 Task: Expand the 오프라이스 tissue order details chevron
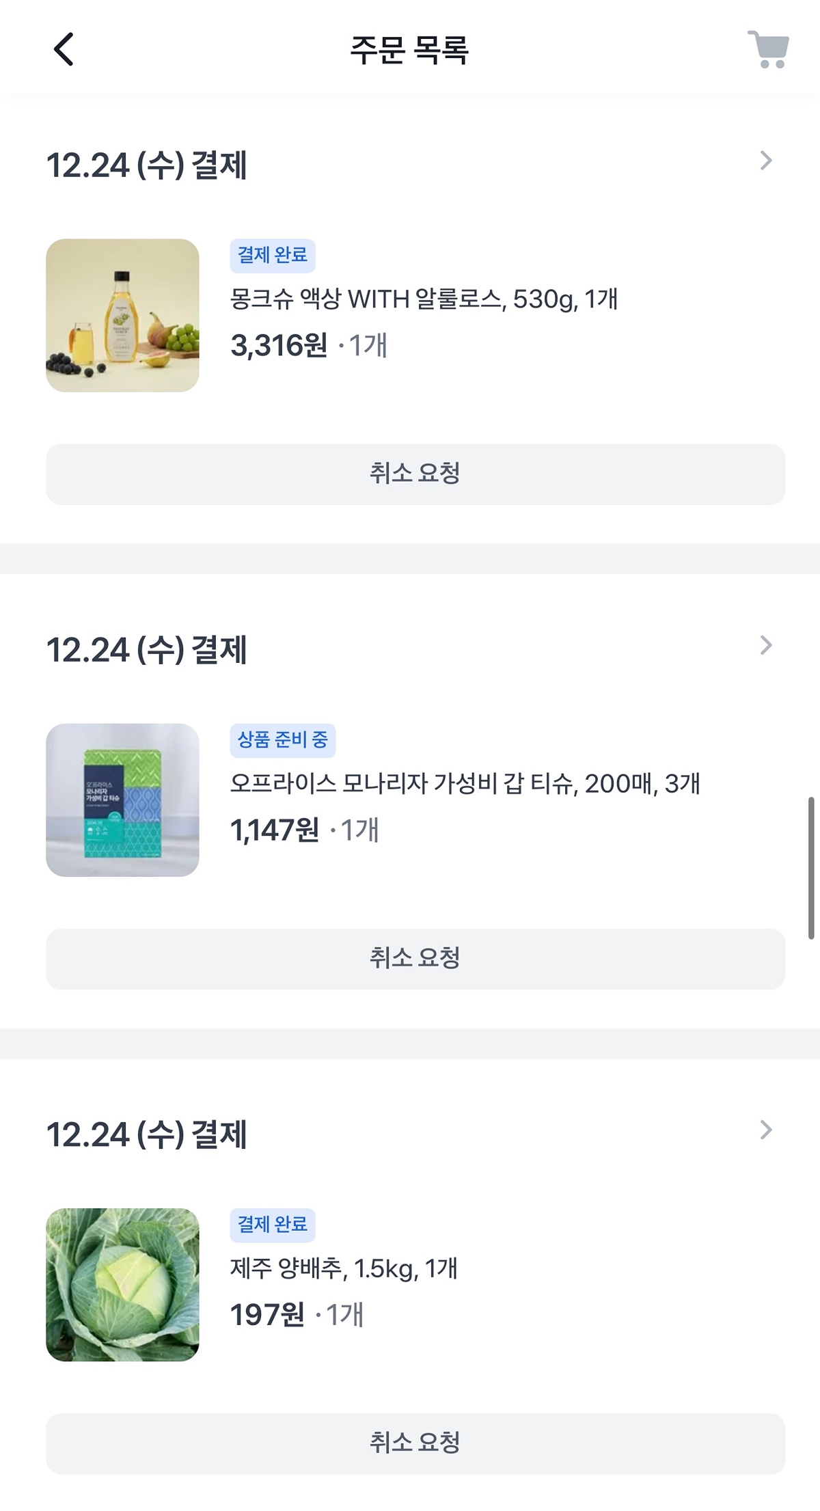765,646
